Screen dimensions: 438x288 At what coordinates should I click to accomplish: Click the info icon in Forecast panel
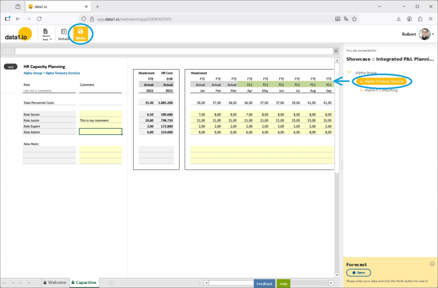click(x=432, y=264)
